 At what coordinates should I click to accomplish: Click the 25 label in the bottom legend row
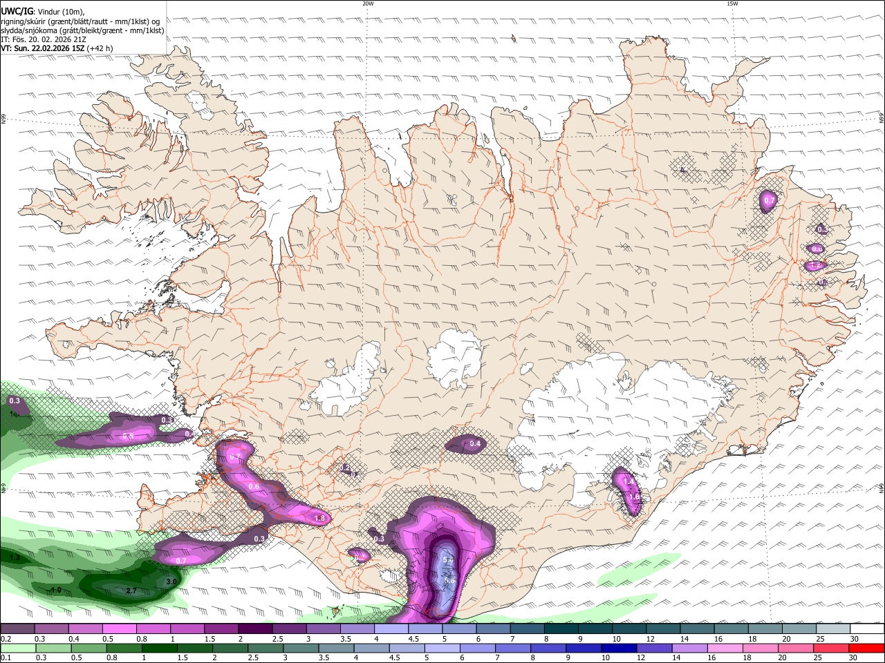pos(818,658)
